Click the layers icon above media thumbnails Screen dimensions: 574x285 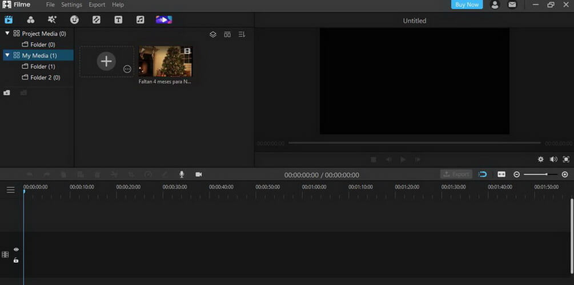pyautogui.click(x=213, y=34)
